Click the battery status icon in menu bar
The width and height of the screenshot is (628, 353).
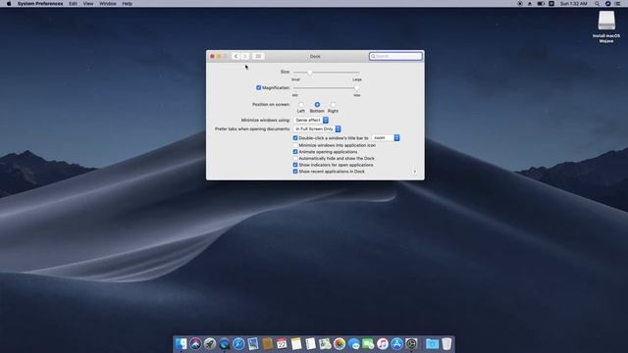coord(541,4)
